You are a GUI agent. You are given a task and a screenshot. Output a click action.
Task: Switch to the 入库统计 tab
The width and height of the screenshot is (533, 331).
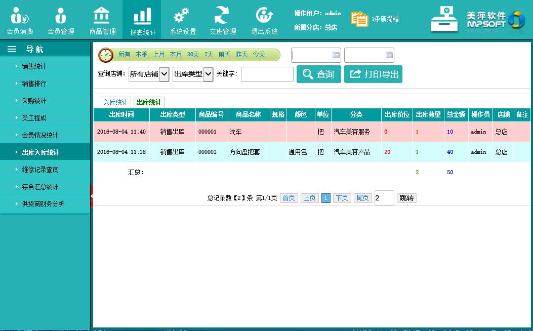click(115, 102)
